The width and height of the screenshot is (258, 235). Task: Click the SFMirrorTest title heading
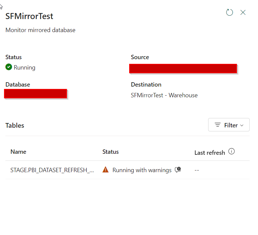[29, 16]
